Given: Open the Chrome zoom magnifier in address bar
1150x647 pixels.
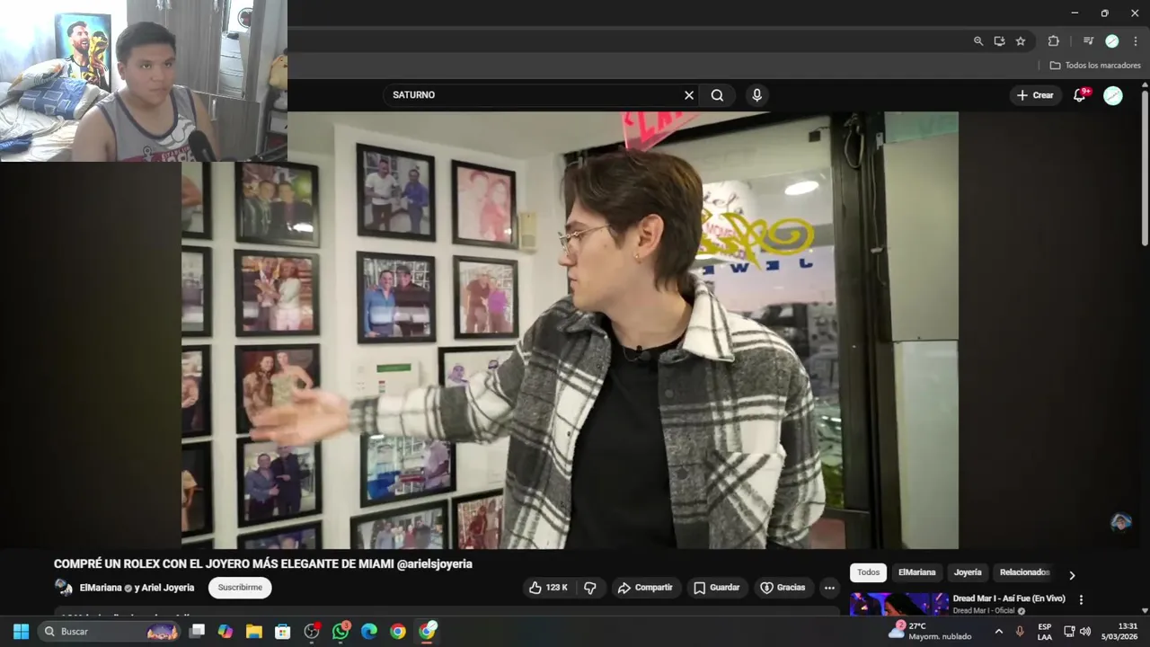Looking at the screenshot, I should [978, 41].
